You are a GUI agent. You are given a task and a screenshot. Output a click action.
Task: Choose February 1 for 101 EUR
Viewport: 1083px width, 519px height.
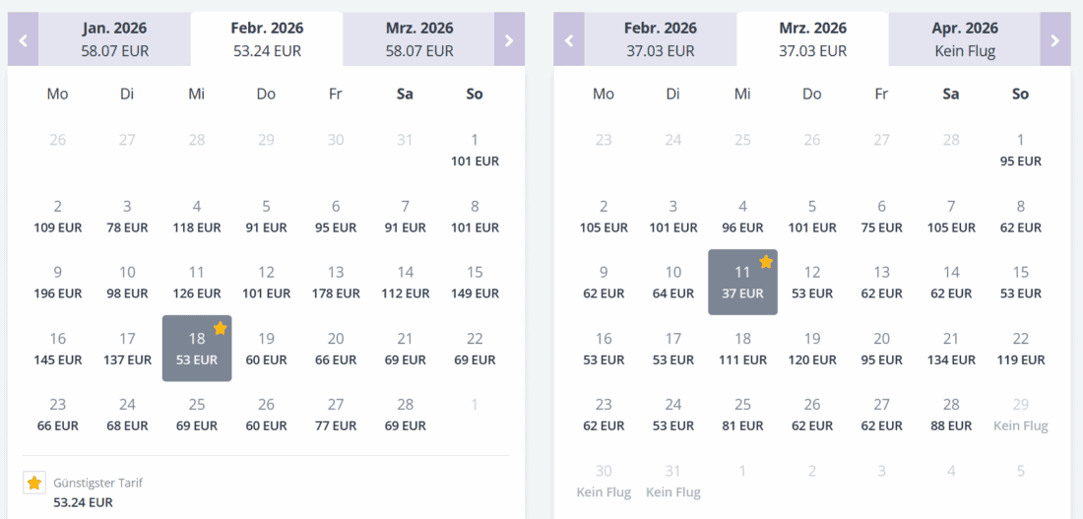(475, 150)
